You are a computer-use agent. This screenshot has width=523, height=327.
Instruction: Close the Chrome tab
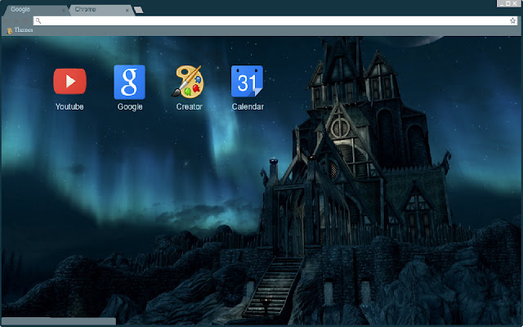tap(127, 11)
